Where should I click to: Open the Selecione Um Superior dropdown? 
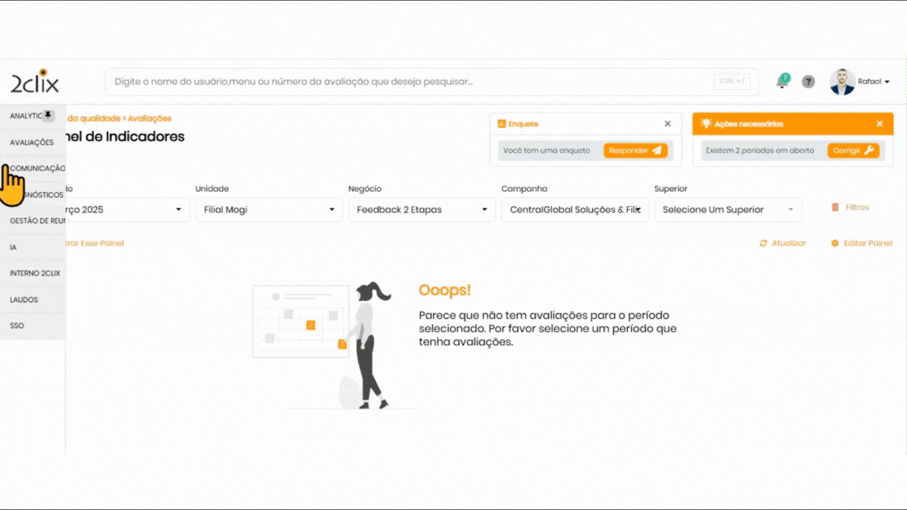(727, 209)
